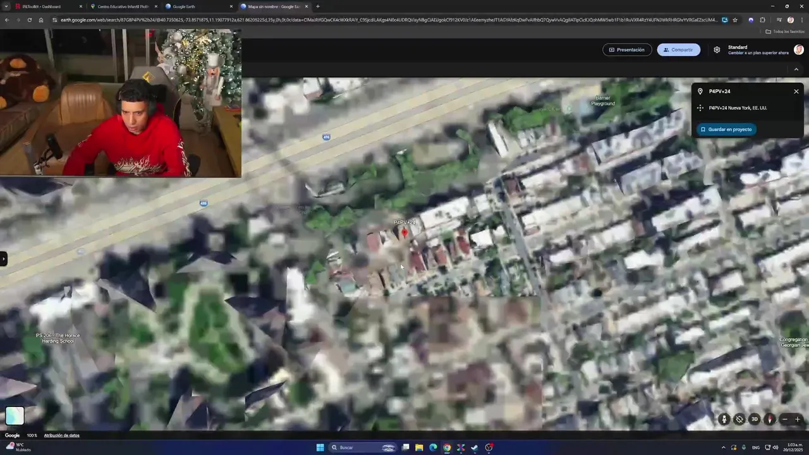Open Task View on the taskbar
The width and height of the screenshot is (809, 455).
pyautogui.click(x=406, y=447)
